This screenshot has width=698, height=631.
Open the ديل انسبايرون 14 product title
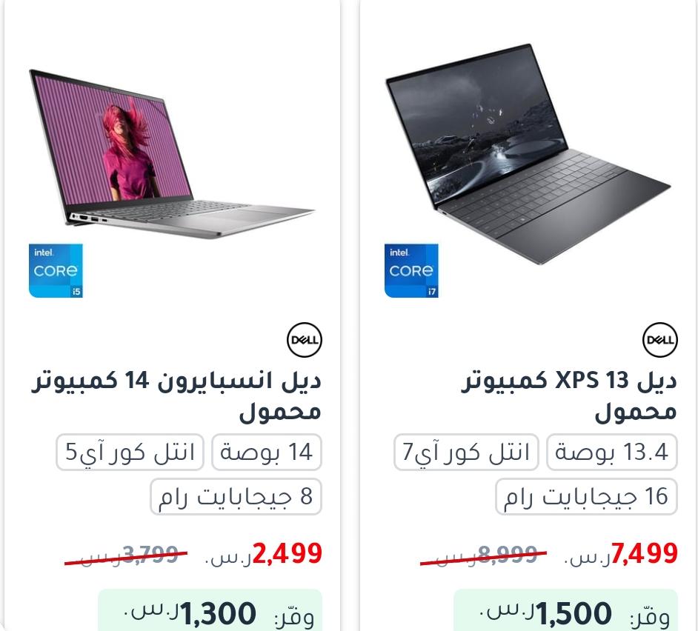click(x=176, y=396)
